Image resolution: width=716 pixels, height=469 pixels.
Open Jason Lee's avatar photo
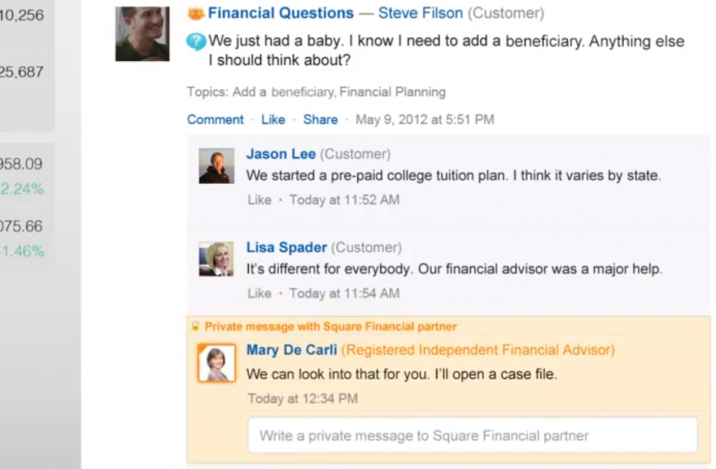pos(216,166)
